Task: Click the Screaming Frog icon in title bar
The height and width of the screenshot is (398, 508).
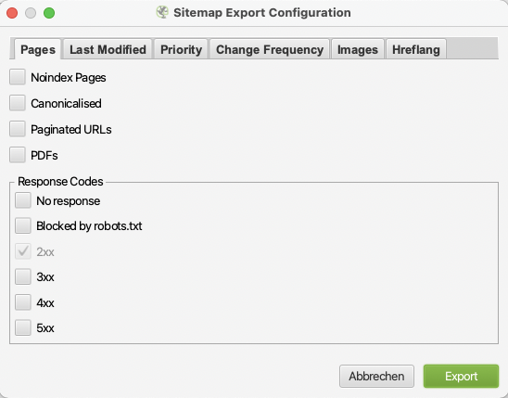Action: (162, 12)
